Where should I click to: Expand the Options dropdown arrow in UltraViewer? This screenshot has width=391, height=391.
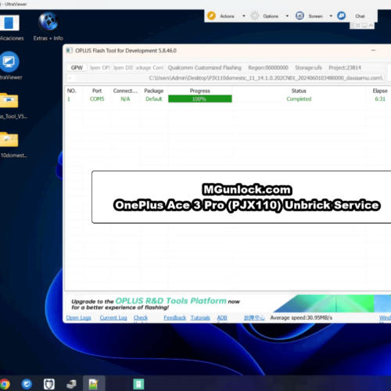tap(287, 16)
